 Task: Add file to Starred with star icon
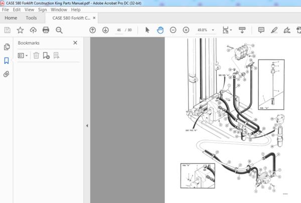pos(20,30)
